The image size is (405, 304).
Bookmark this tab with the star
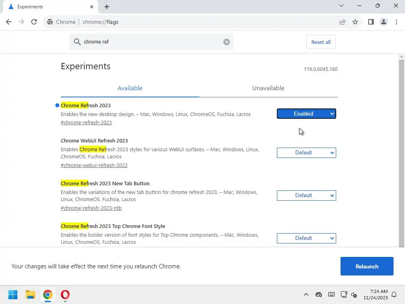[355, 22]
